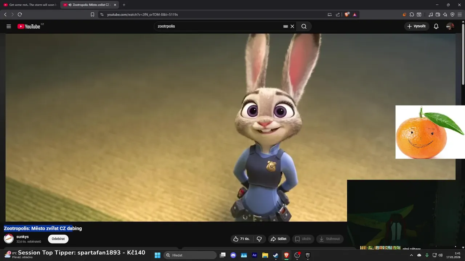Click the taskbar Hledat search box
Screen dimensions: 465x261
190,255
